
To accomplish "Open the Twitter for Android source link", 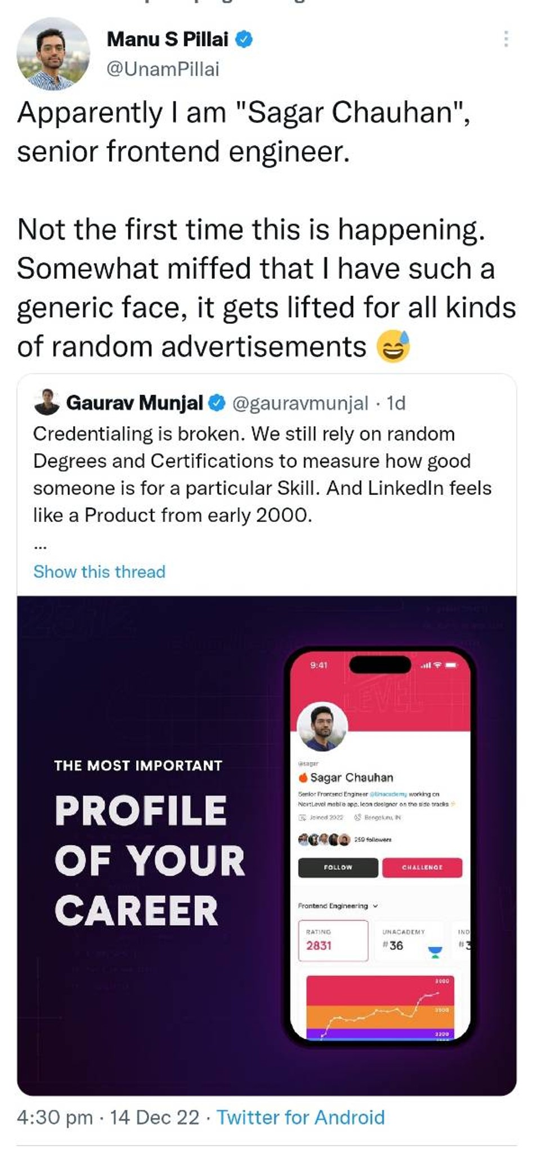I will tap(301, 1117).
